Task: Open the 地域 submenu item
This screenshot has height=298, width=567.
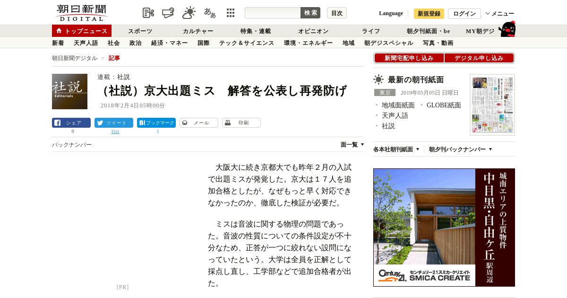Action: point(348,43)
